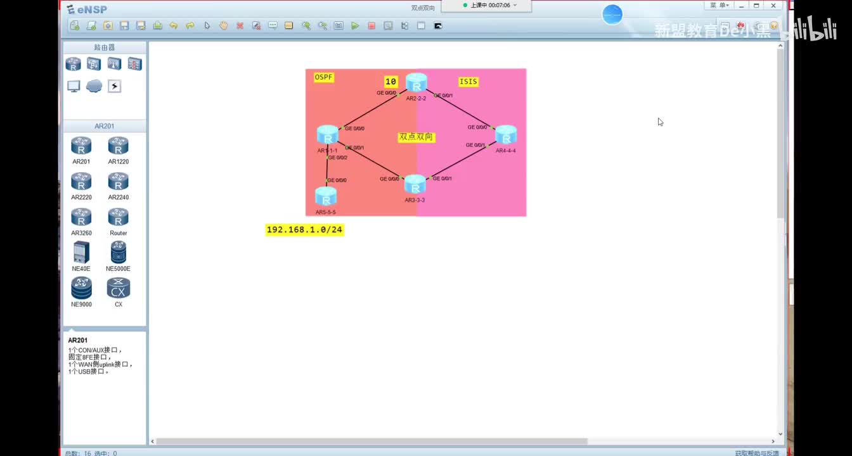Pick the NE5000E router model

click(x=119, y=256)
